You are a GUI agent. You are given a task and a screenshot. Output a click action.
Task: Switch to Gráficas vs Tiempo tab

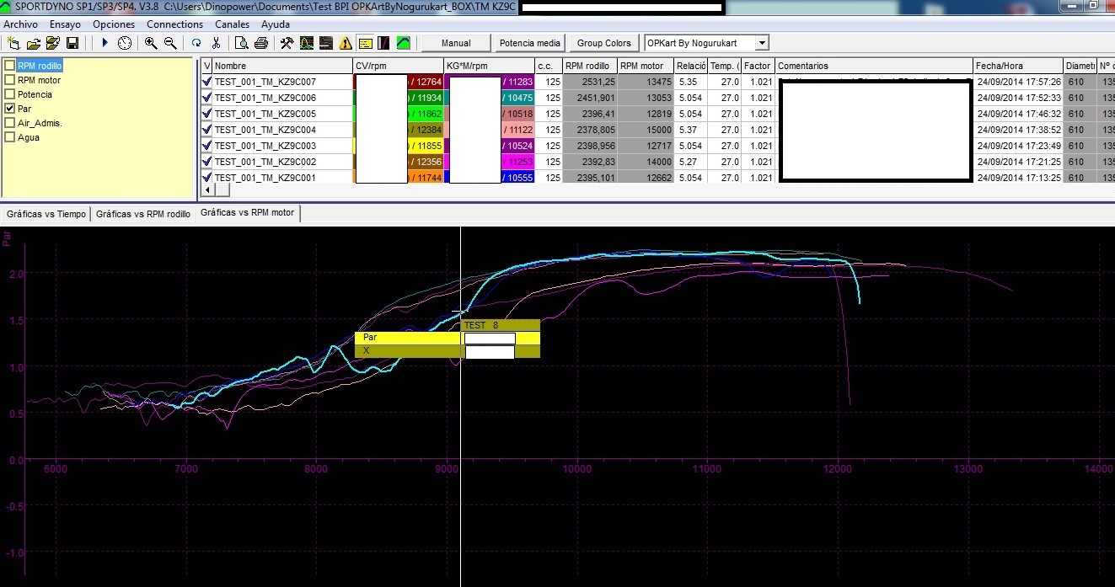coord(46,214)
